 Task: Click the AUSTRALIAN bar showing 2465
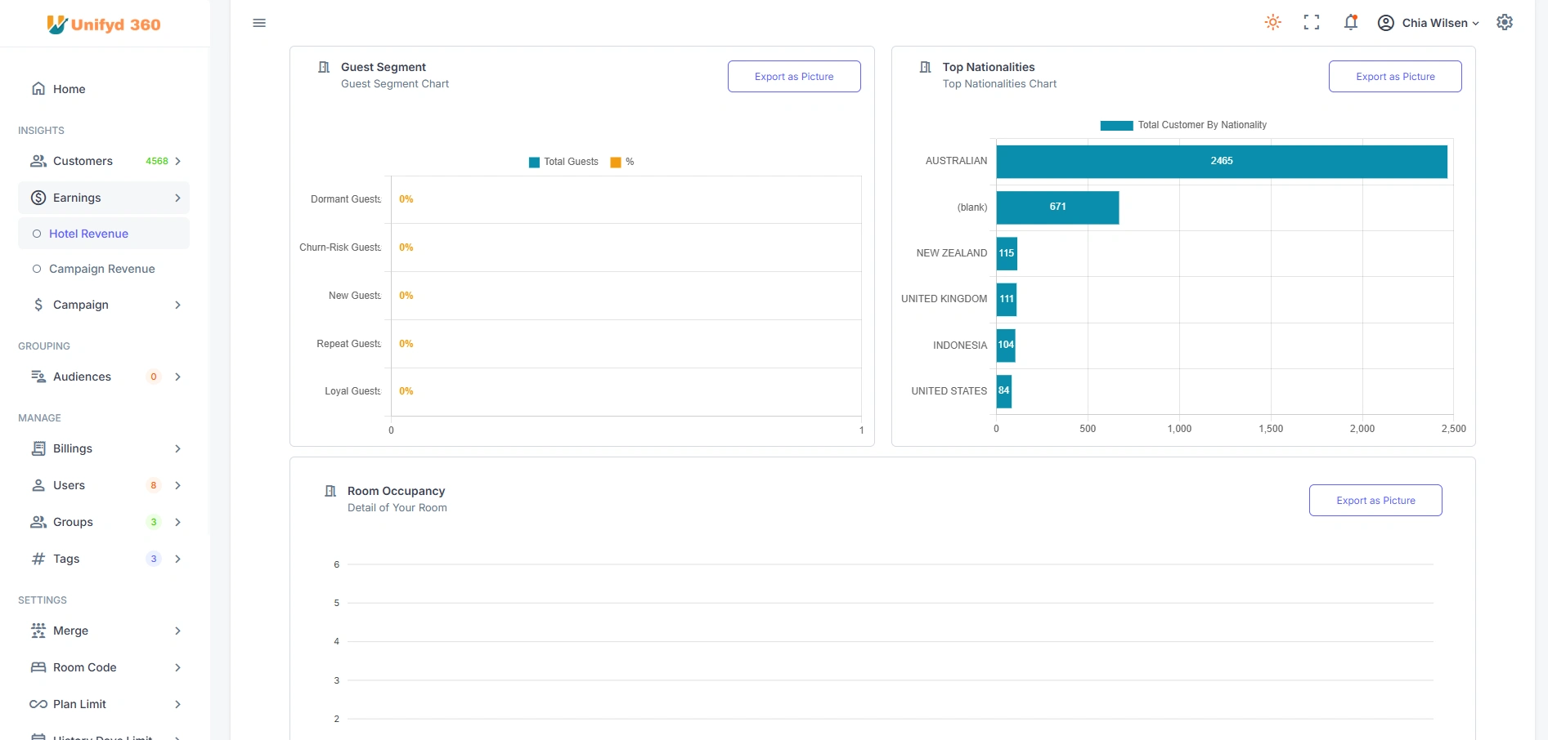pos(1221,161)
